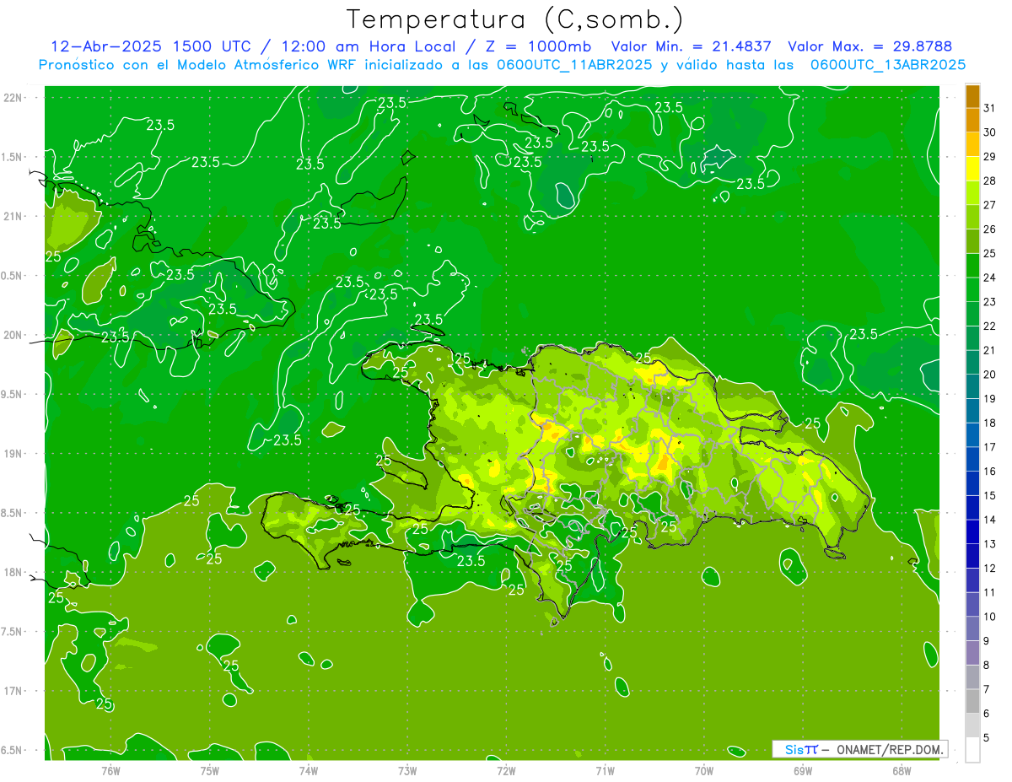Pick the yellow swatch between 28 and 29

pos(972,169)
